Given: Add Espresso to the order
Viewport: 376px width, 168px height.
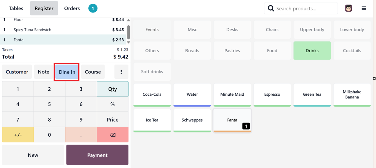Looking at the screenshot, I should pyautogui.click(x=272, y=95).
